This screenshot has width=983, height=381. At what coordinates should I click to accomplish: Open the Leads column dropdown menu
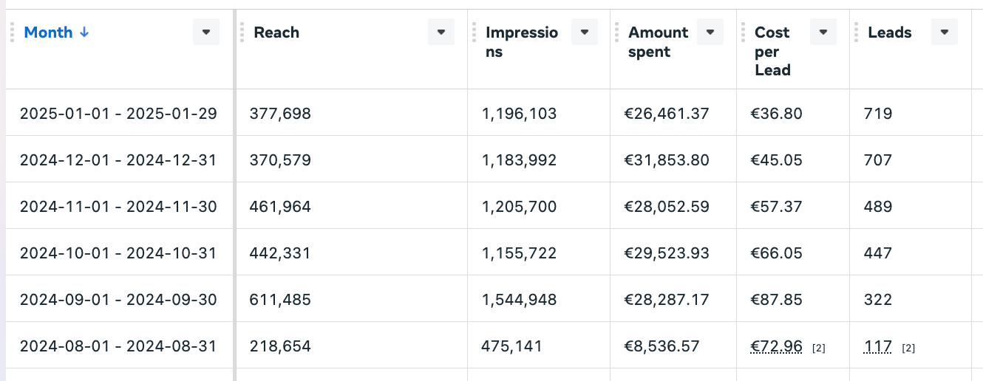click(x=945, y=32)
